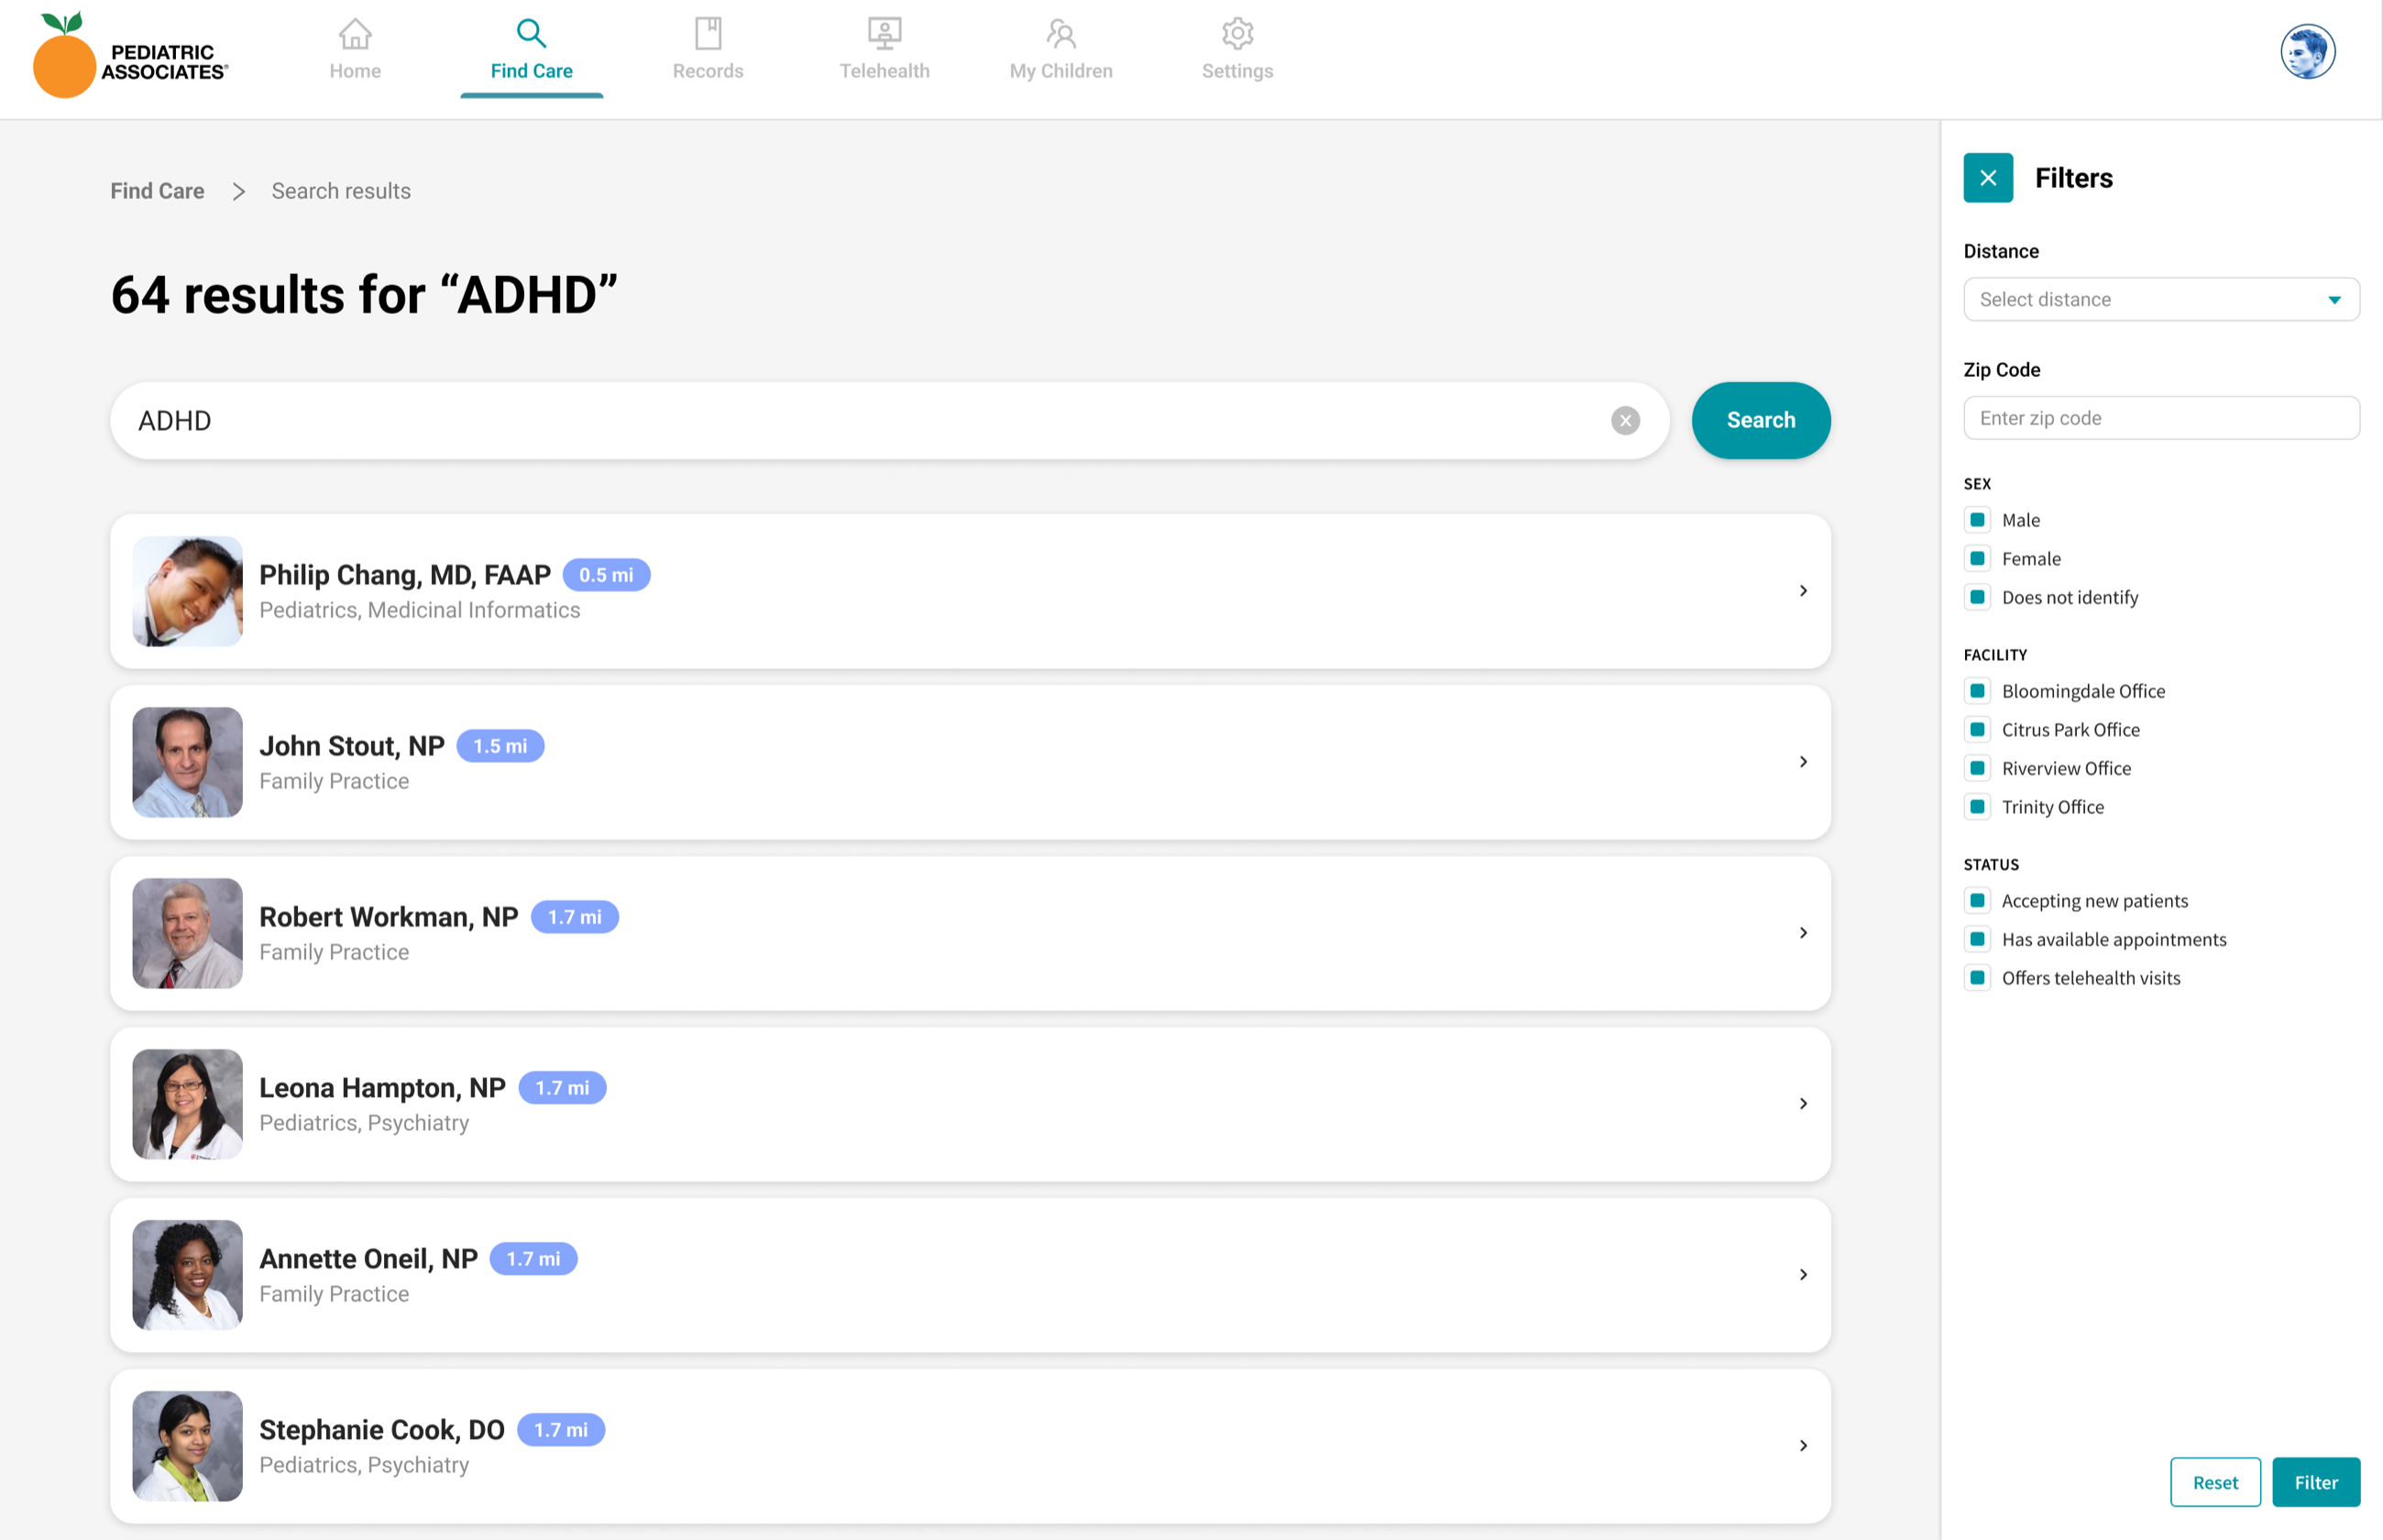
Task: Click the name Stephanie Cook, DO
Action: pos(382,1430)
